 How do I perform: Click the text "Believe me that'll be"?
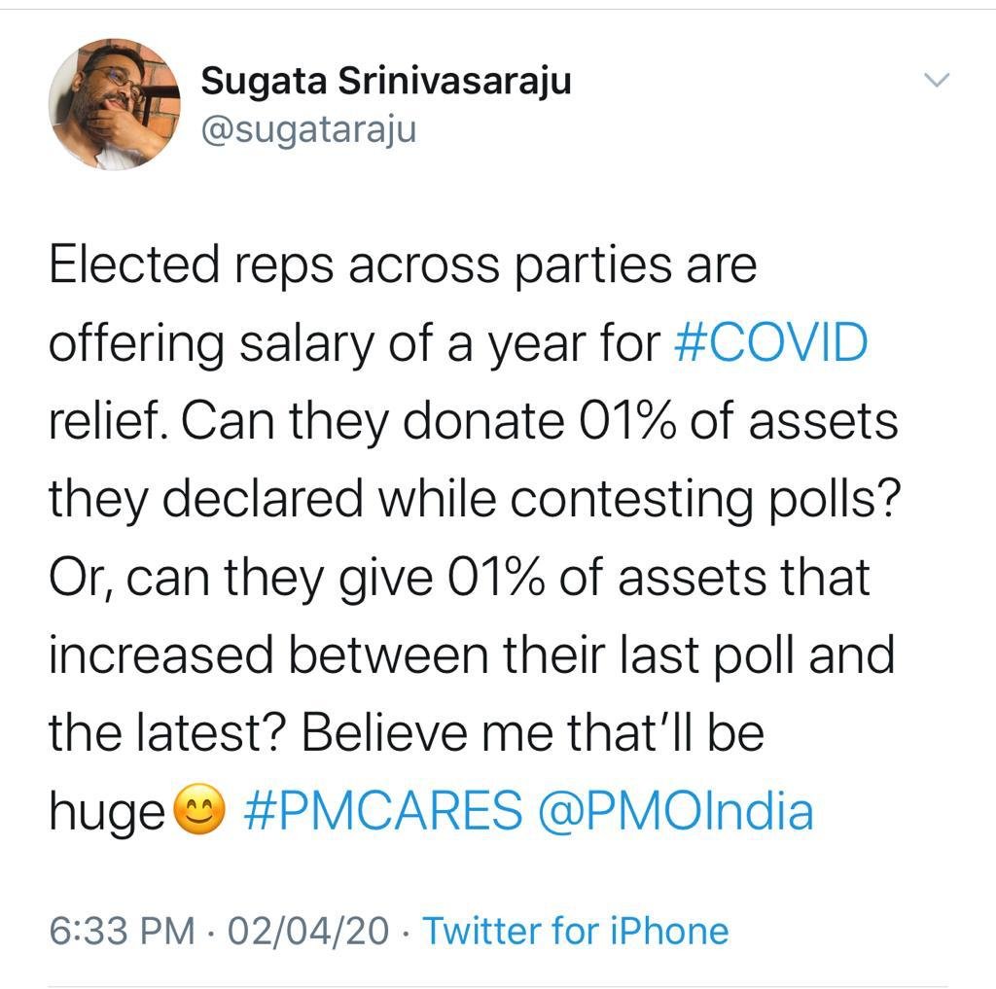tap(533, 733)
